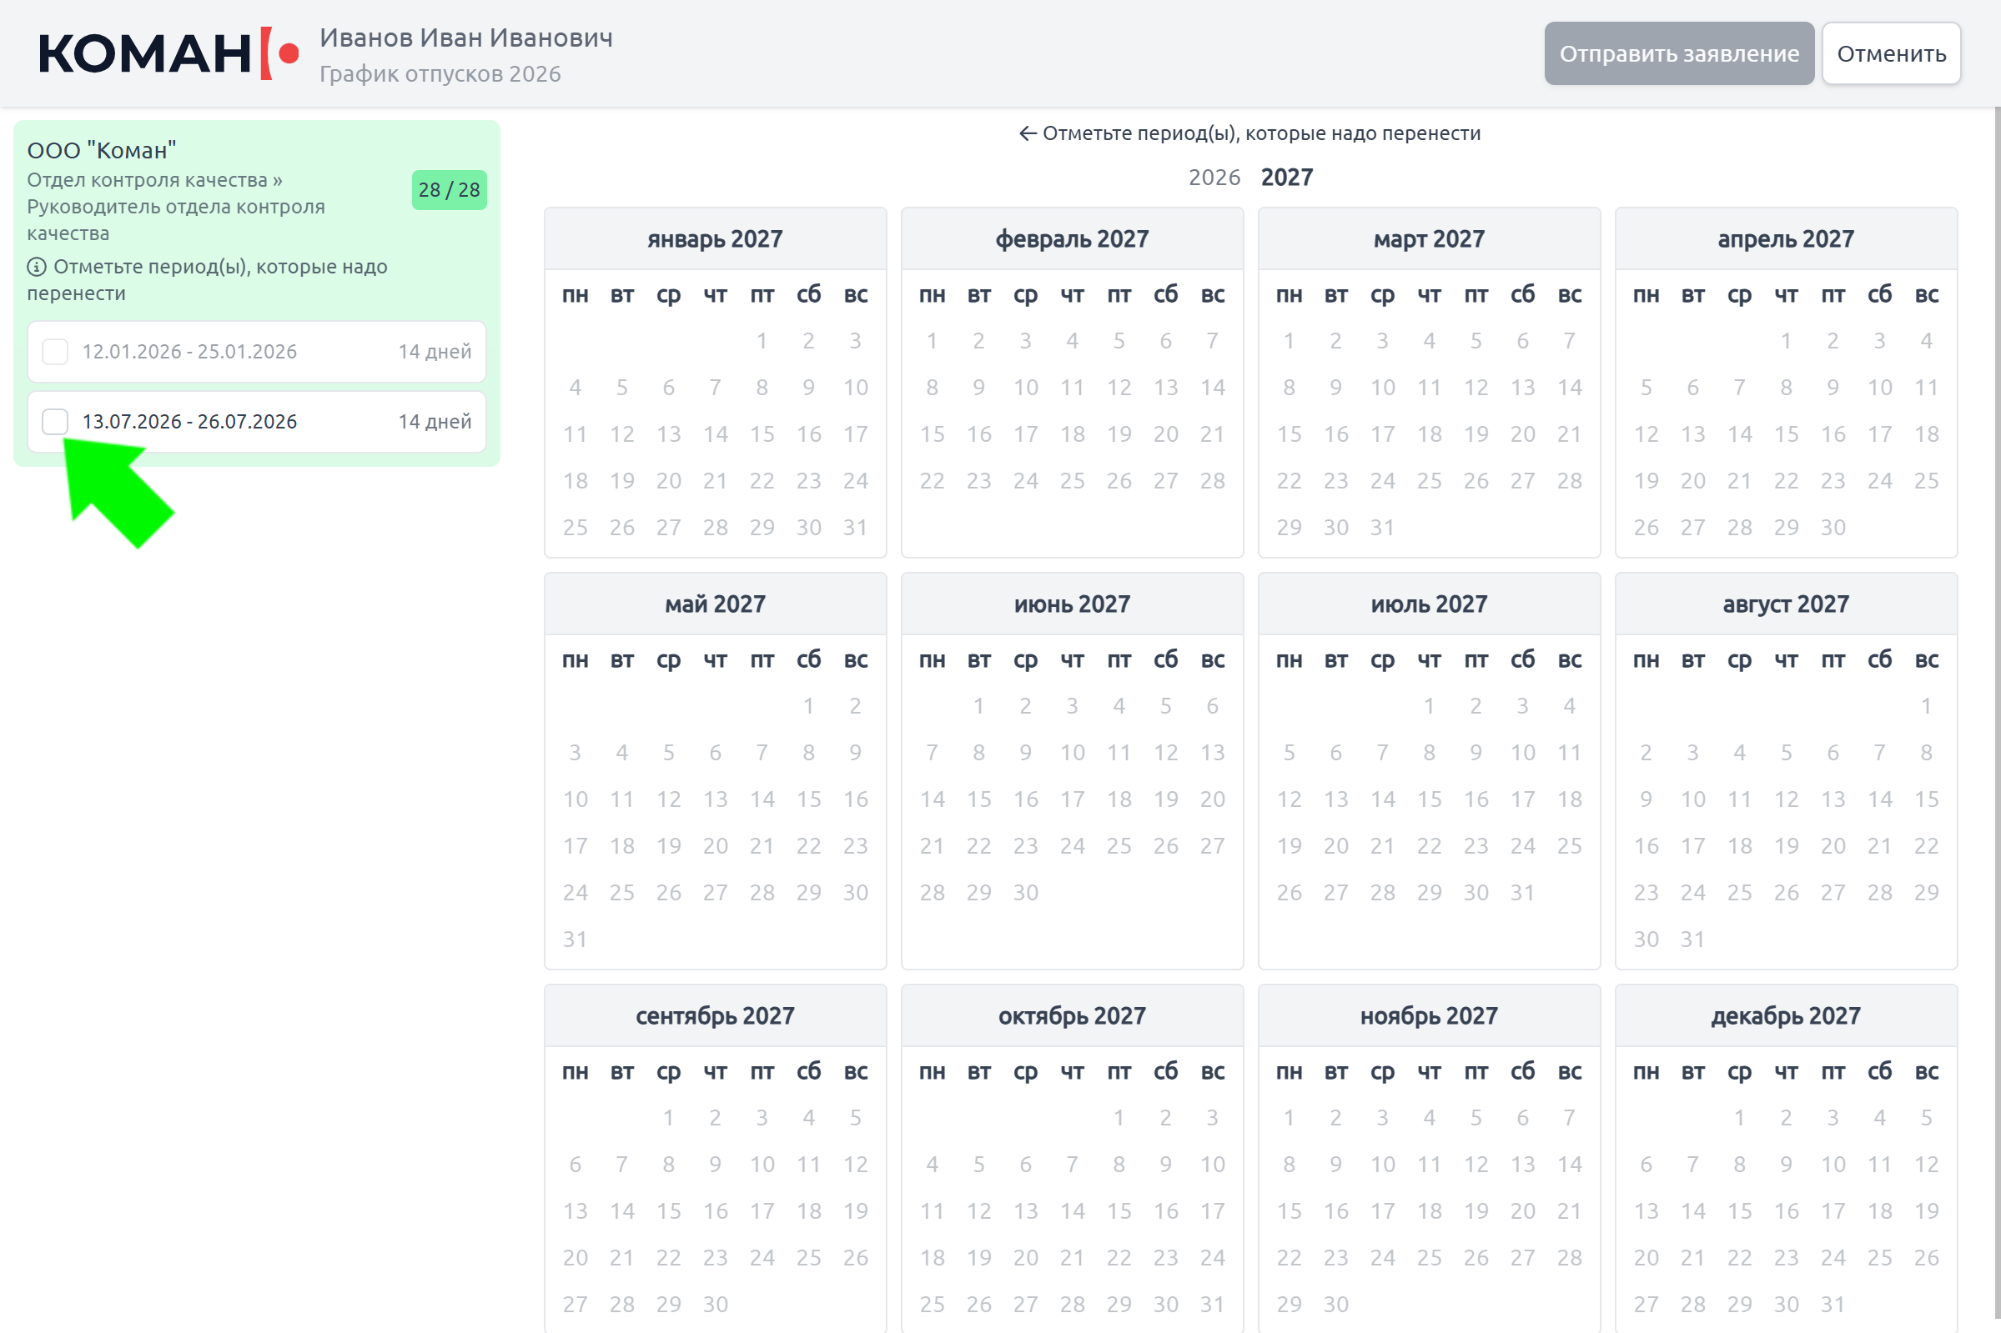Click the 28 / 28 days badge
The image size is (2001, 1333).
click(448, 189)
